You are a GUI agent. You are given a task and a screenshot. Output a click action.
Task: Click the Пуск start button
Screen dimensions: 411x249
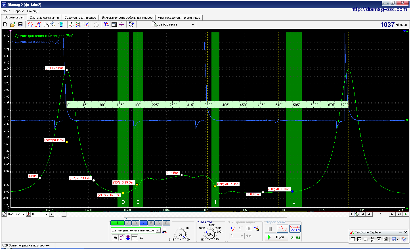276,237
